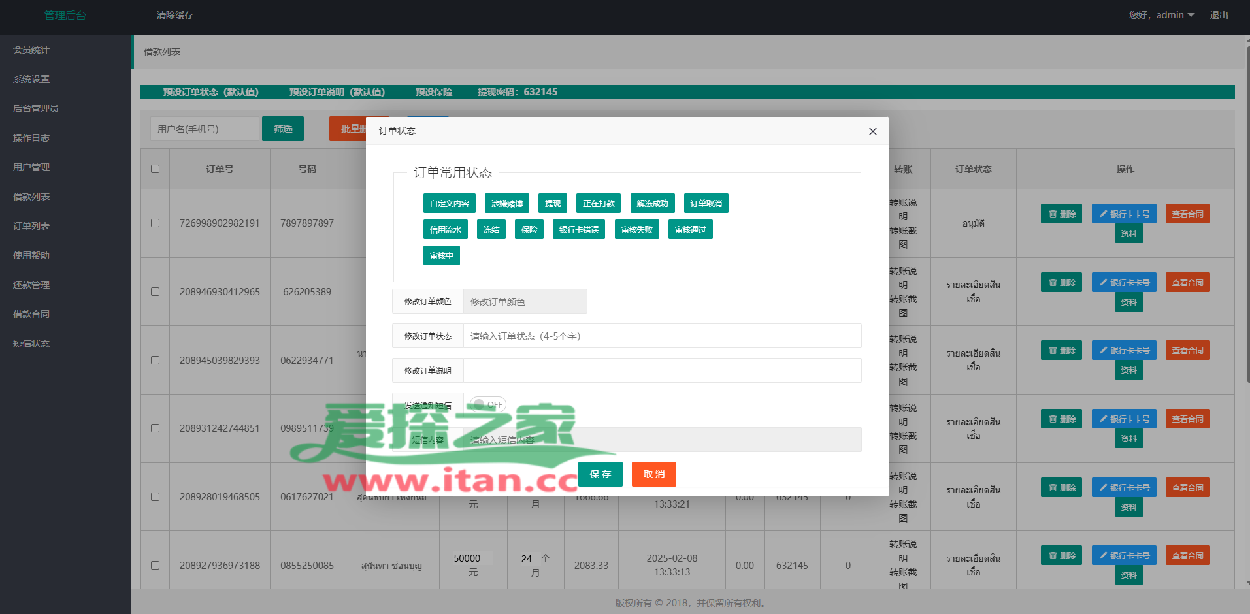Tick checkbox for order 208946930412965
1250x614 pixels.
155,291
